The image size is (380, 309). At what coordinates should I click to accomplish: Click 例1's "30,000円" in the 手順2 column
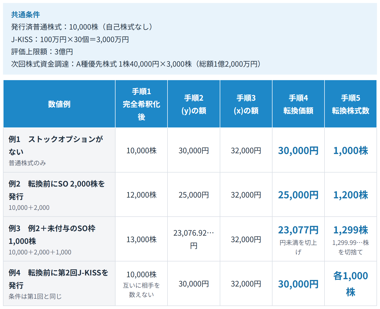(x=194, y=150)
